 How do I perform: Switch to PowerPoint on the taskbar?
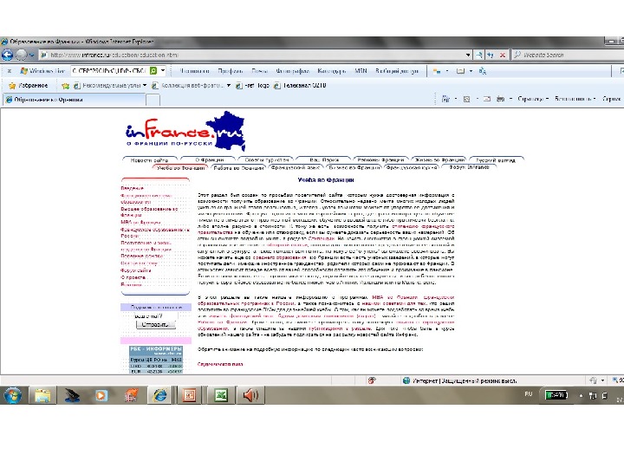click(190, 395)
